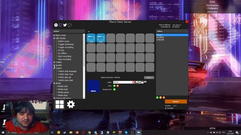Image resolution: width=241 pixels, height=135 pixels.
Task: Expand the Macro Deck action group
Action: point(54,35)
